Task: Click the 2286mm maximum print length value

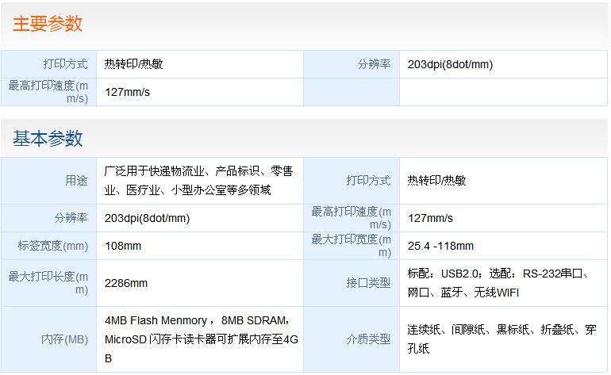Action: pos(126,283)
